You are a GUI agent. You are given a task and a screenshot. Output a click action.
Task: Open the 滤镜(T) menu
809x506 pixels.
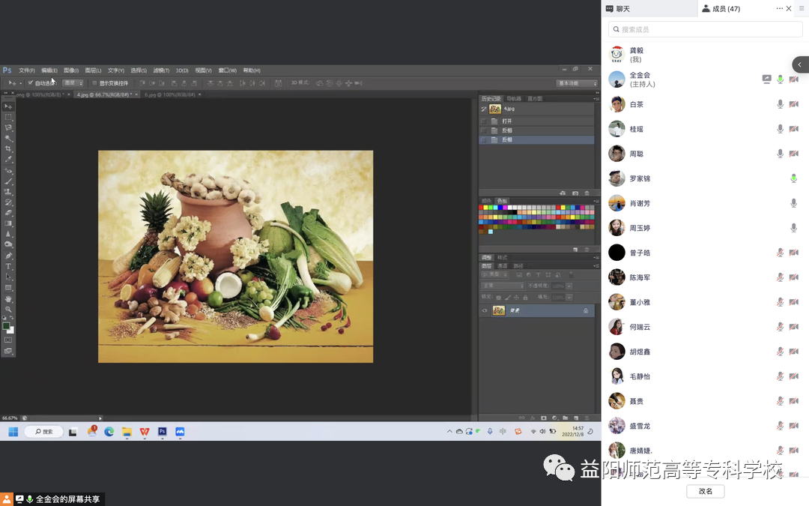point(161,70)
